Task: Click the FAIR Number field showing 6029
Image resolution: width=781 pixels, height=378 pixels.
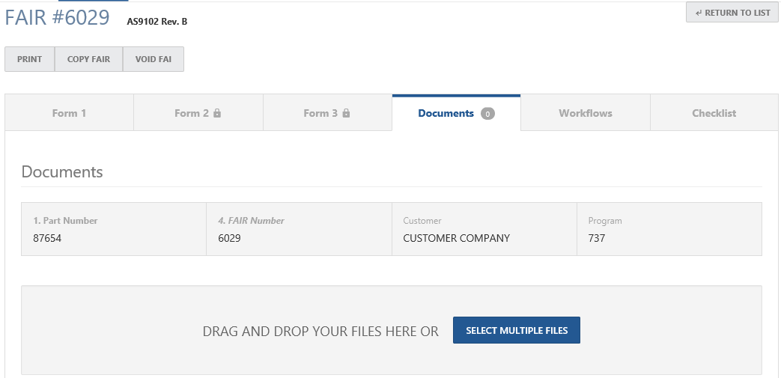Action: click(299, 229)
